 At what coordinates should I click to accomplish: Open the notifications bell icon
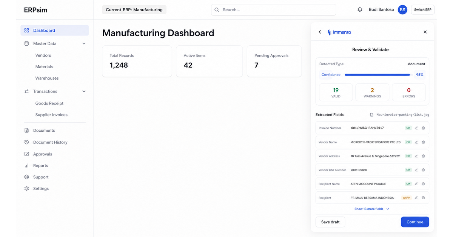tap(360, 10)
